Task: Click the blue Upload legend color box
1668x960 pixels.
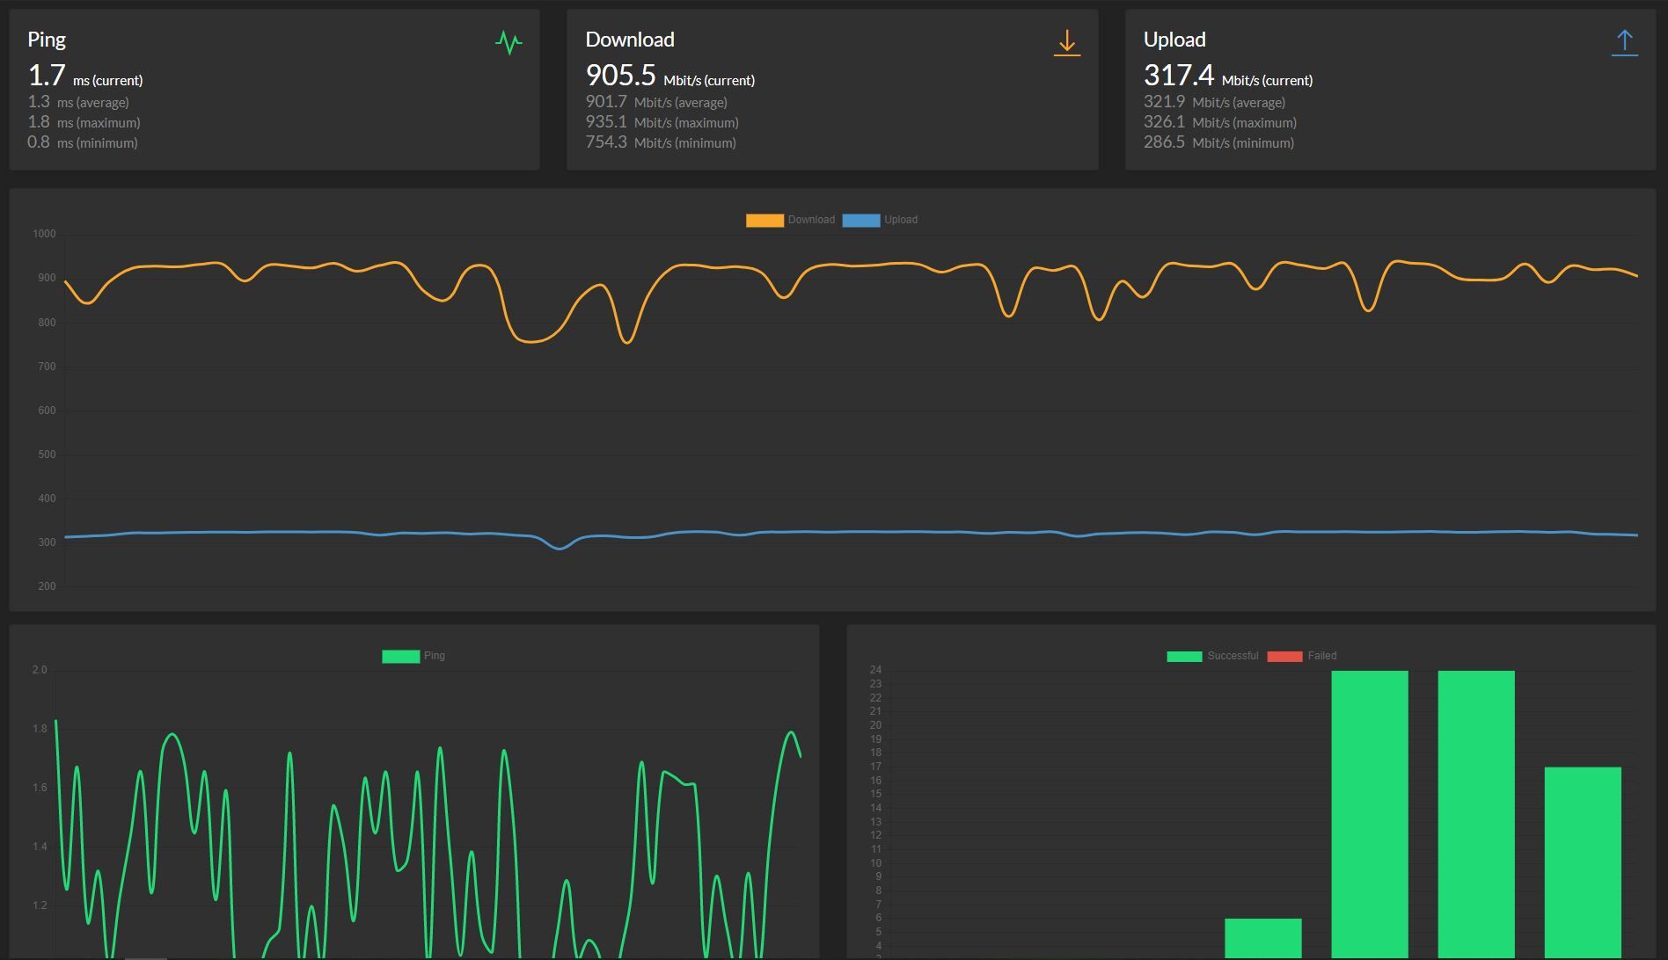Action: 860,220
